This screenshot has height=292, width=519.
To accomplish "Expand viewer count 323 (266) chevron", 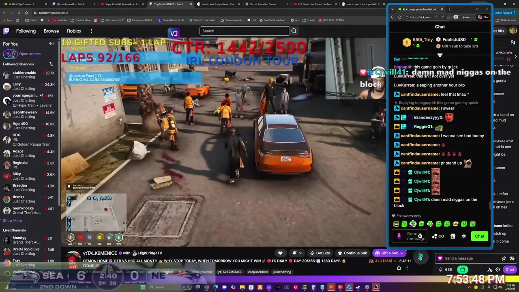I will [395, 261].
